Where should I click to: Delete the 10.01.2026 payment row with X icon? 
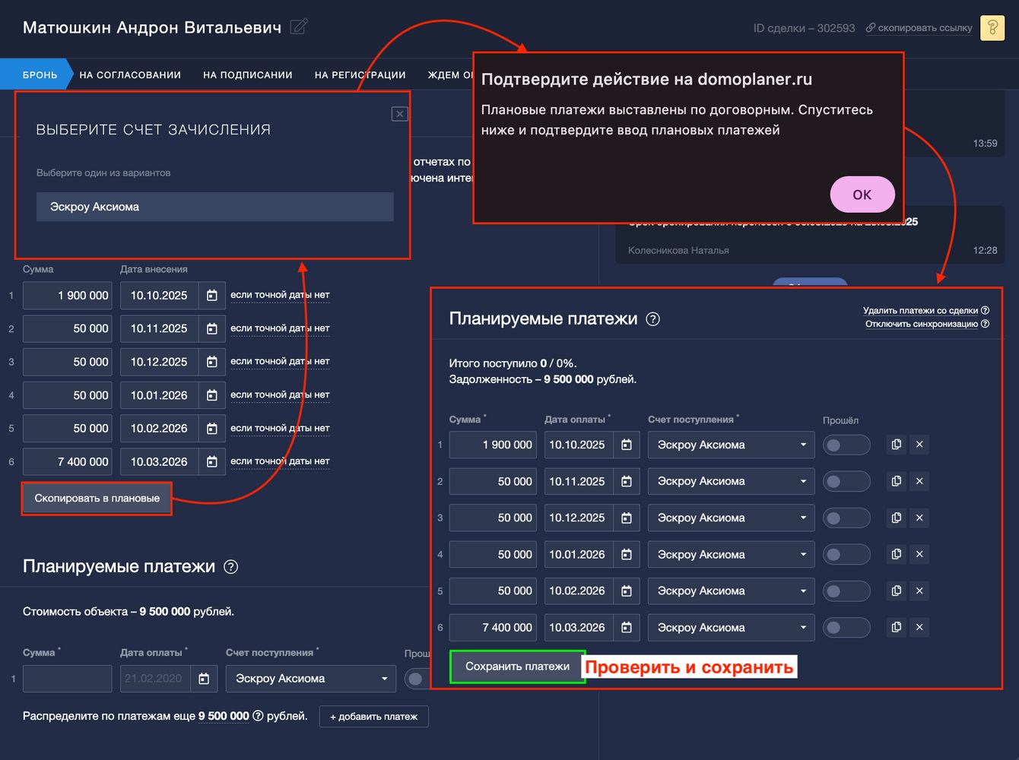pos(919,554)
